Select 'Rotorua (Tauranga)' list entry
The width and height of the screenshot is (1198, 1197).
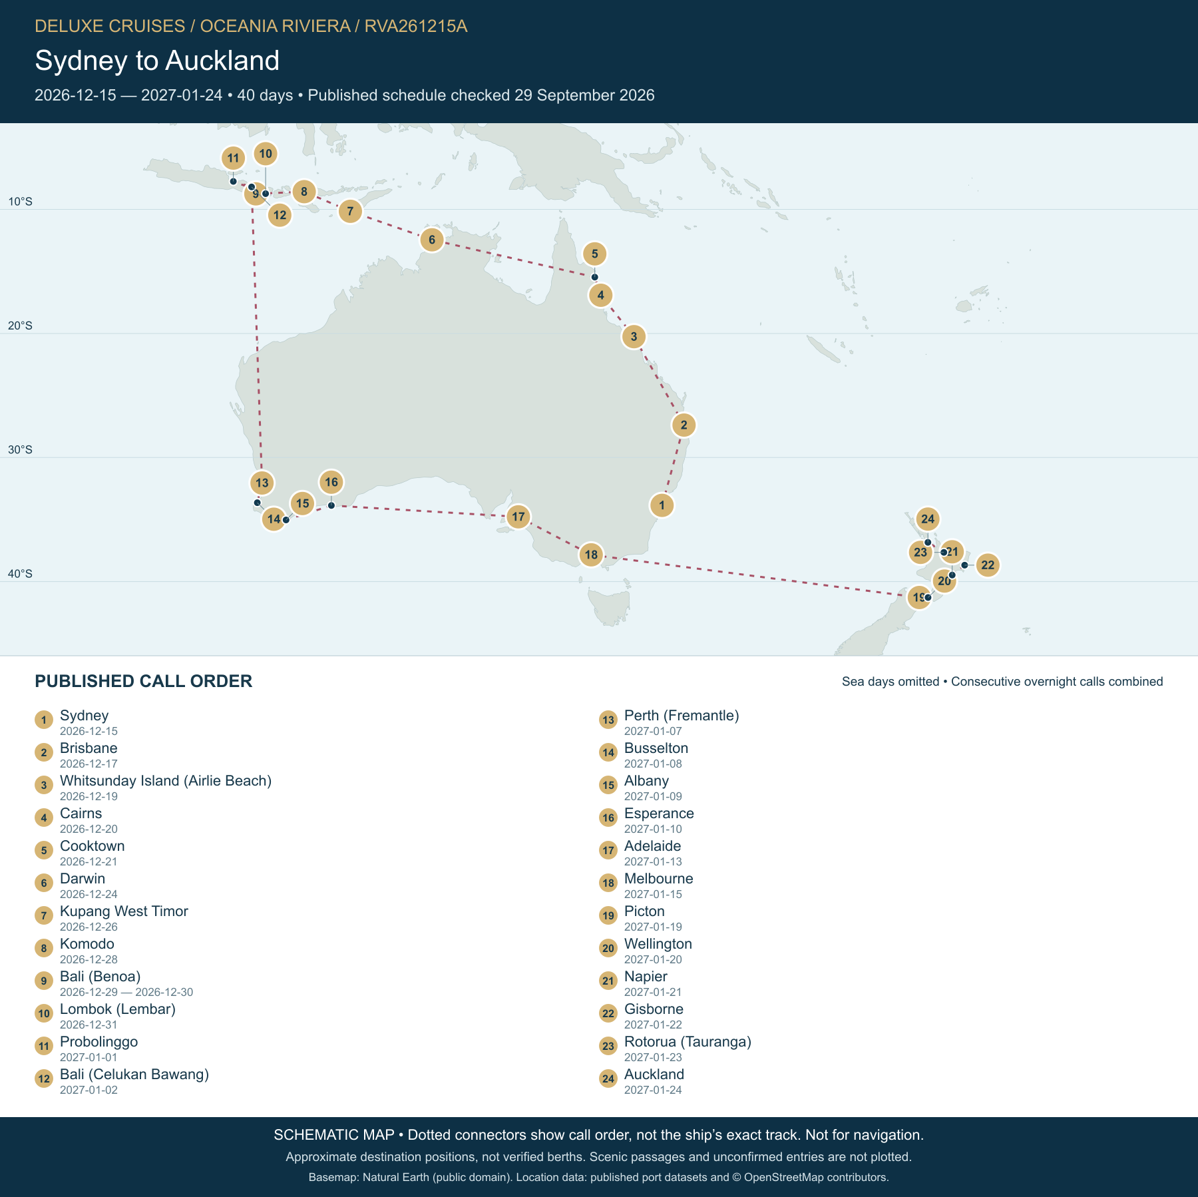pos(688,1042)
